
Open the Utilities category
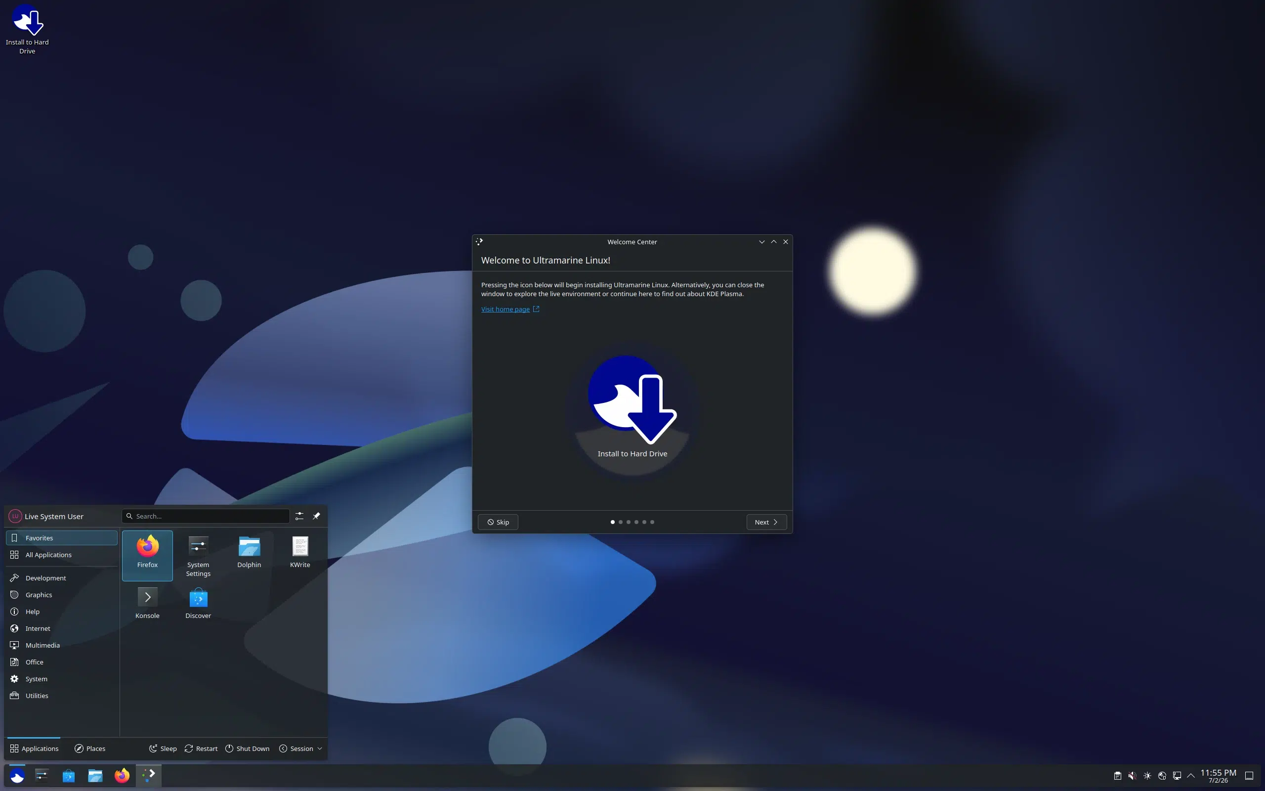click(62, 695)
